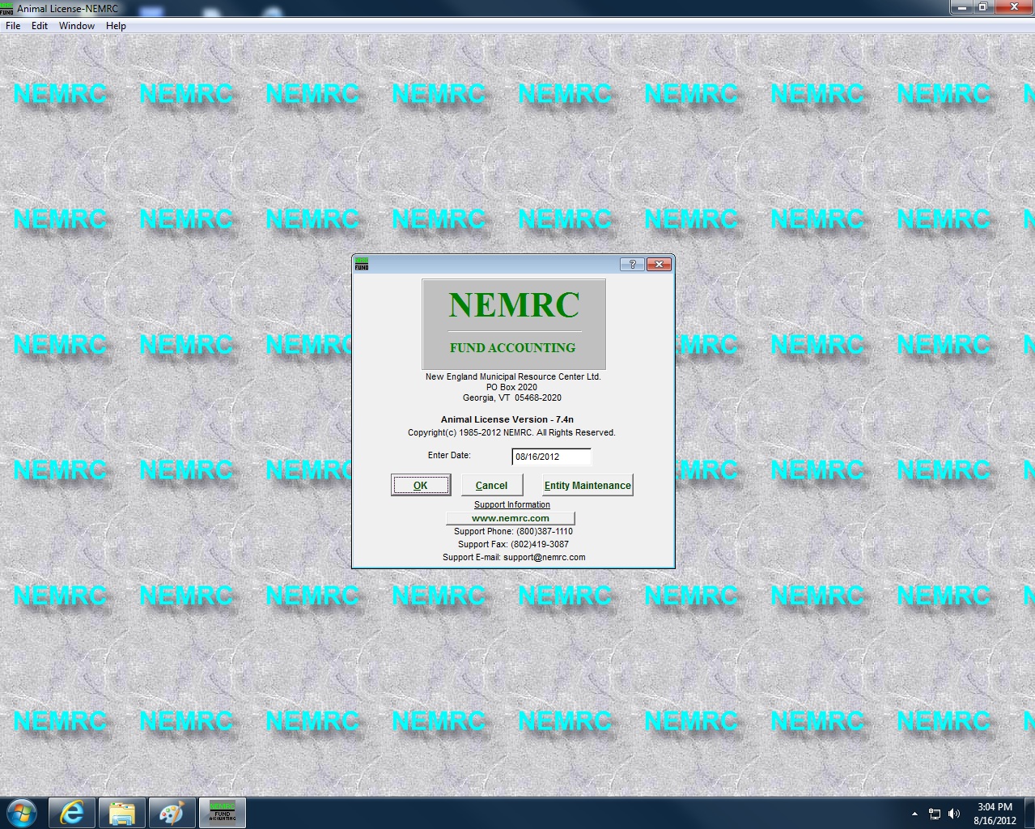1035x829 pixels.
Task: Click the Animal License app title icon
Action: (x=6, y=9)
